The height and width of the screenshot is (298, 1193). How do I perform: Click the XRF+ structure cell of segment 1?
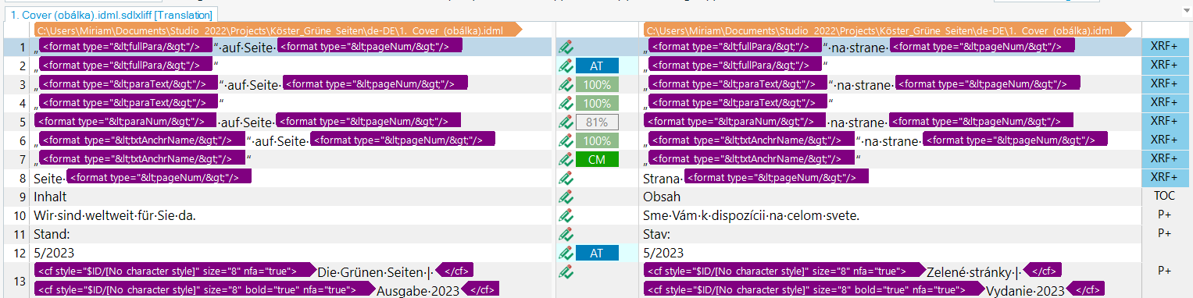1164,47
